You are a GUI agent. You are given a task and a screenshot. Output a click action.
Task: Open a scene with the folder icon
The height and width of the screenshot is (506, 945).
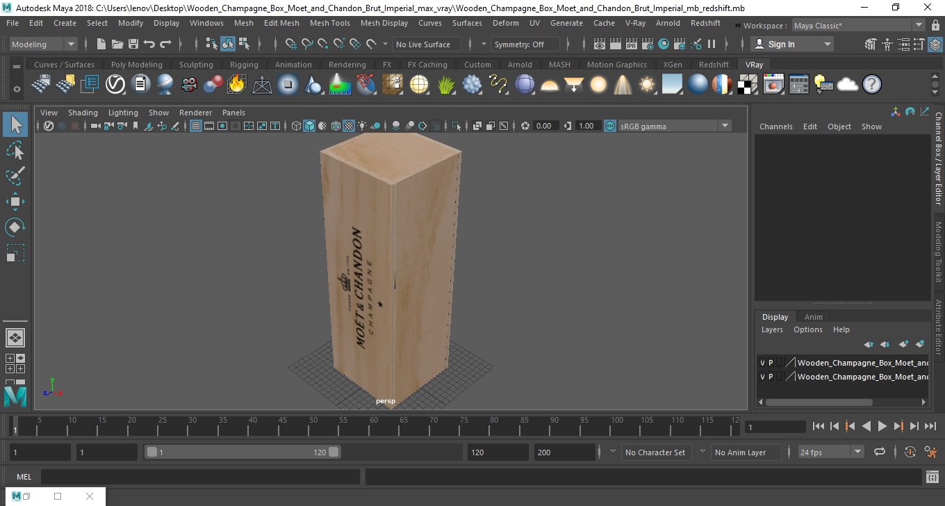(117, 44)
